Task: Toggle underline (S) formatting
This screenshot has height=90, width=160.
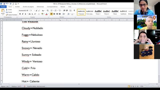Action: tap(25, 14)
